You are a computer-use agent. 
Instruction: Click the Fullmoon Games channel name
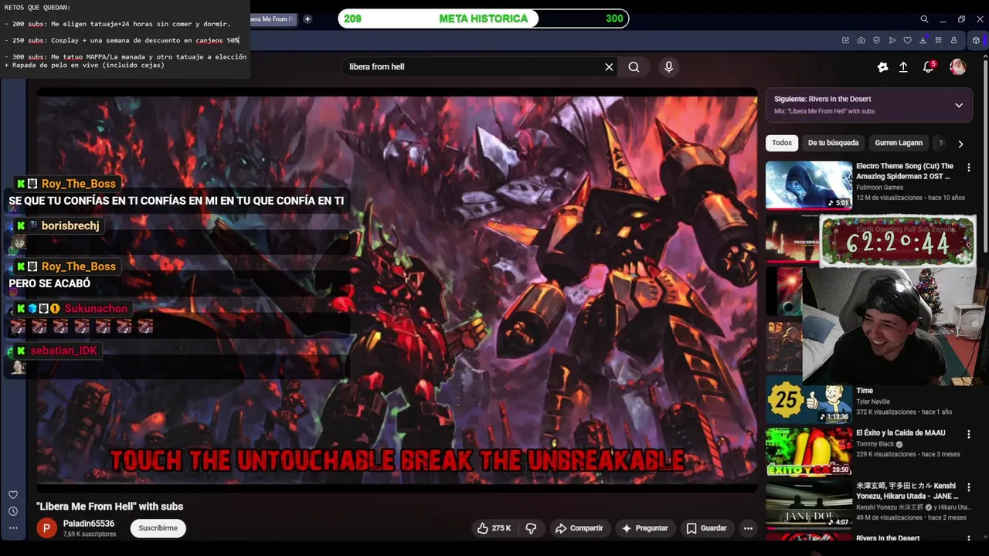[x=879, y=188]
